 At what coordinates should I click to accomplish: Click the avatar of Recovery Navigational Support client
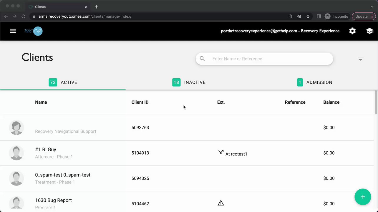point(16,128)
